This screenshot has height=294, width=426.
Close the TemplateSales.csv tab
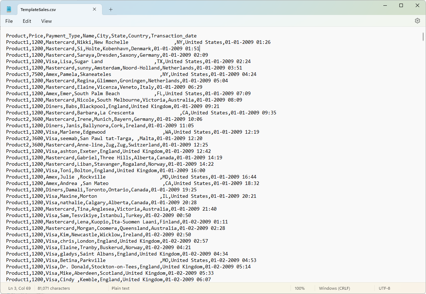coord(94,9)
